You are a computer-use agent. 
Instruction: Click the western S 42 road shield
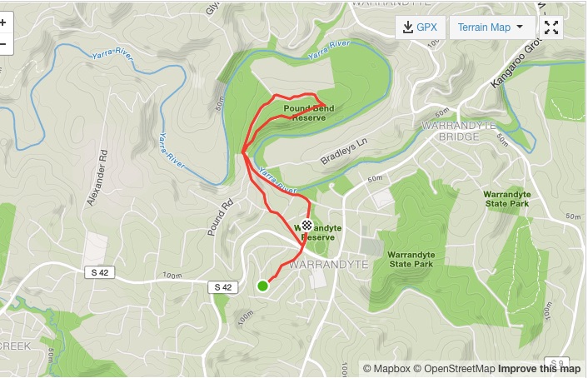100,272
